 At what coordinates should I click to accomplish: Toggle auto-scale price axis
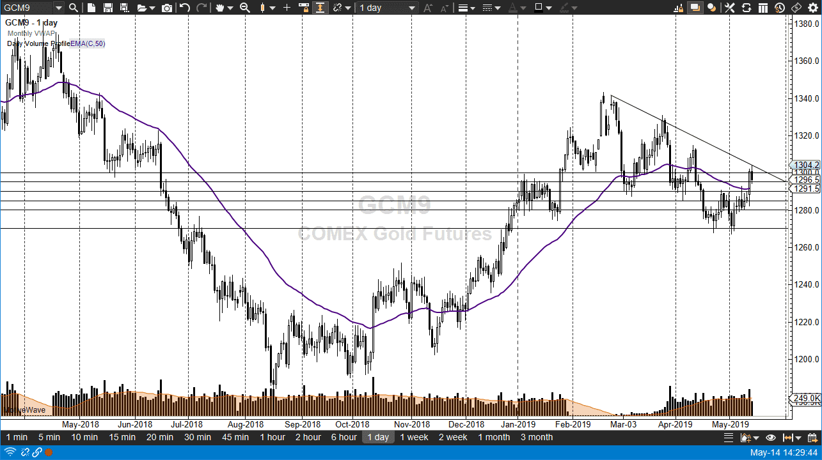[x=320, y=7]
